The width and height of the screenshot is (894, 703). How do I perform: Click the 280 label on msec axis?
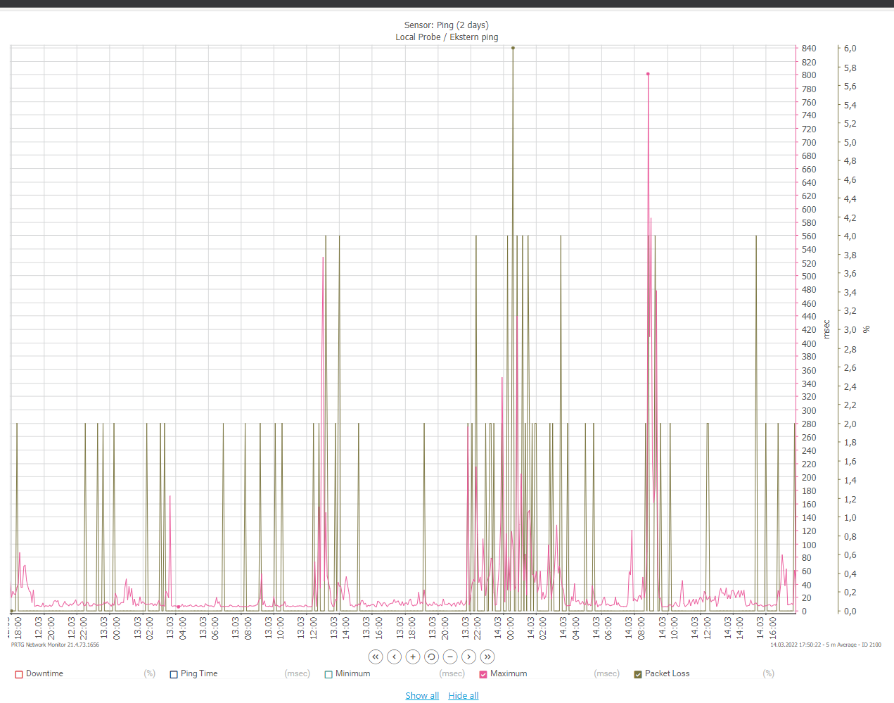(809, 424)
